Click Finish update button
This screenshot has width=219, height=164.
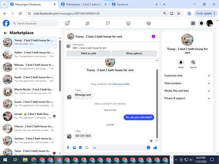(205, 14)
